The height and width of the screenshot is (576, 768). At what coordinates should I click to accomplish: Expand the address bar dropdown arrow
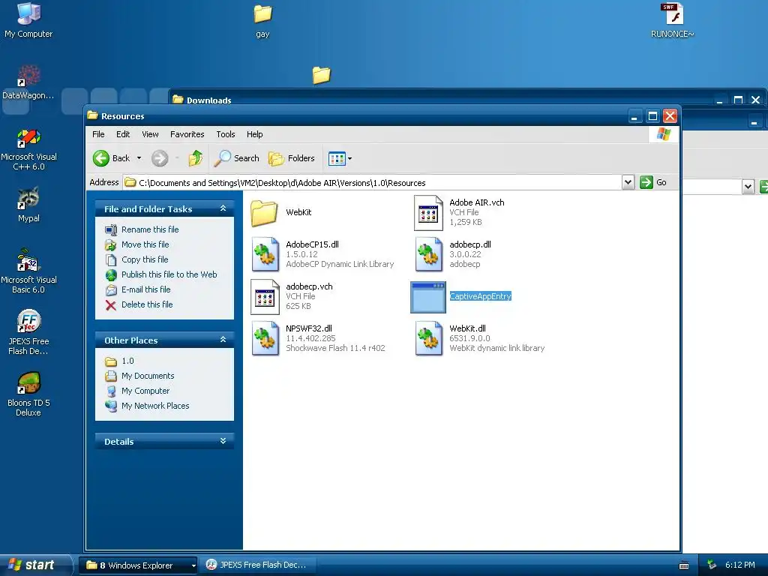(x=628, y=183)
